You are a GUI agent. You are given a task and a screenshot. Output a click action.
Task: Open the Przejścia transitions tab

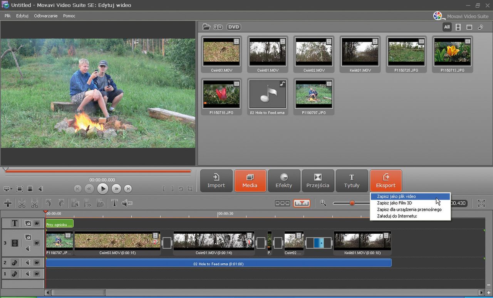click(x=318, y=181)
